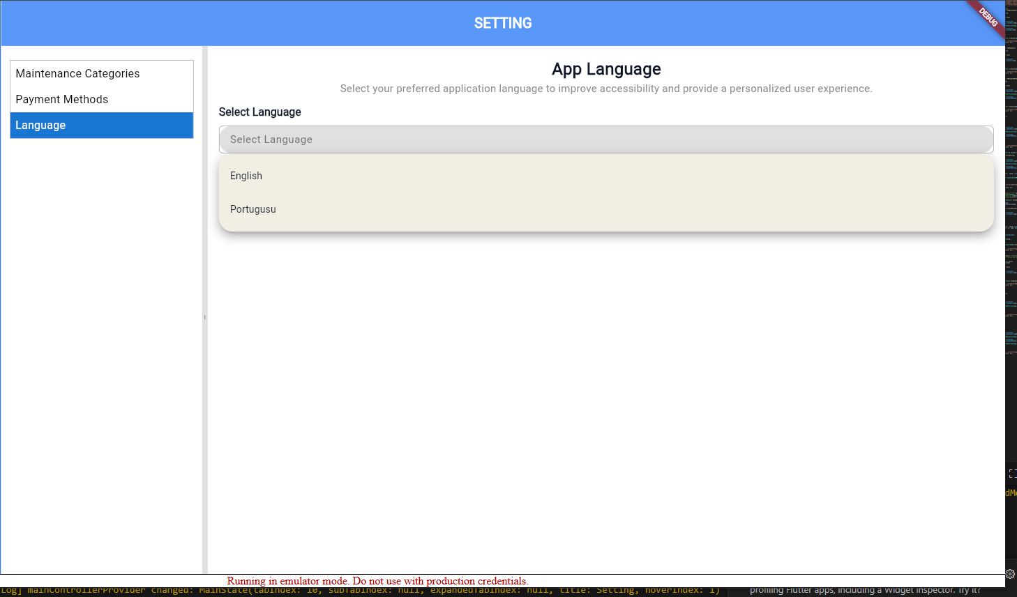
Task: Click the App Language heading
Action: point(606,69)
